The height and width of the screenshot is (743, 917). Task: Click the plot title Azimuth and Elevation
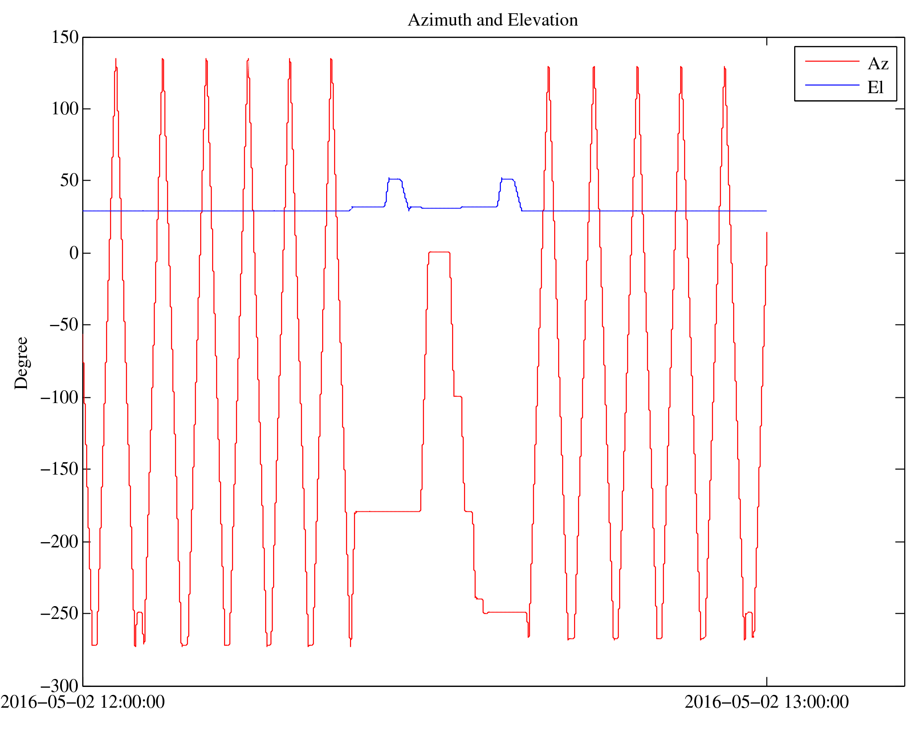pos(492,20)
